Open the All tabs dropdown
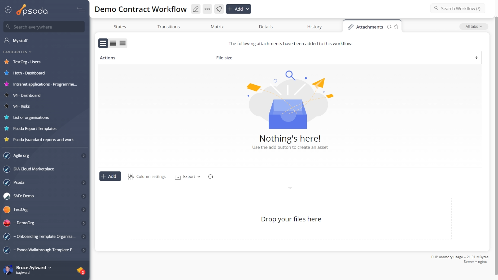498x280 pixels. [x=474, y=27]
